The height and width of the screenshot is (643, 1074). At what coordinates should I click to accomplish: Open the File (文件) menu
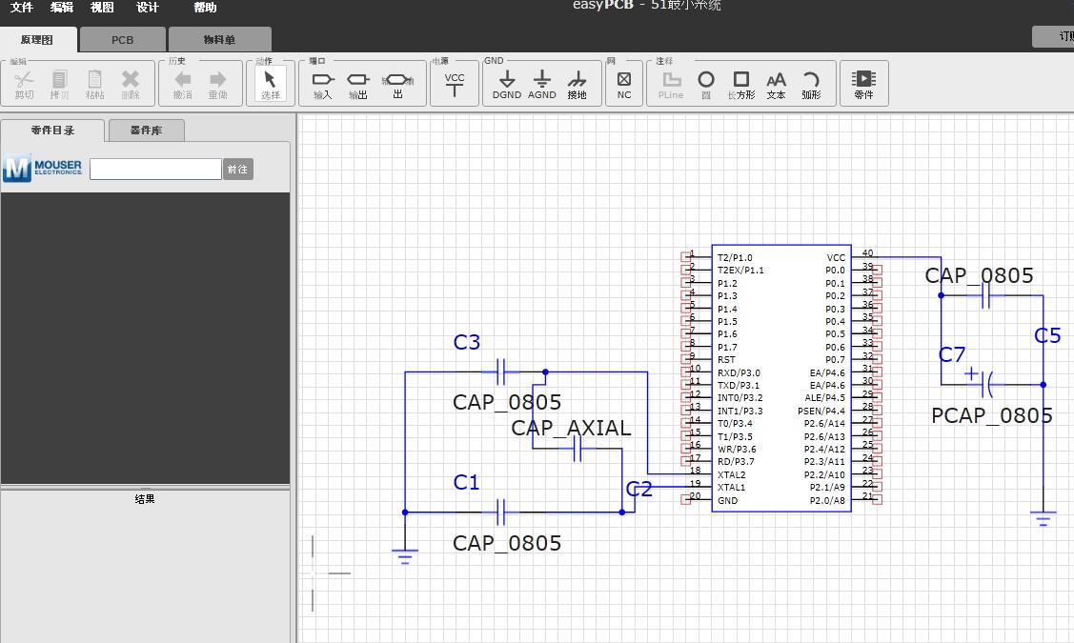click(x=21, y=8)
